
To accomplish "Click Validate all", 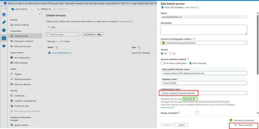I will click(x=44, y=9).
